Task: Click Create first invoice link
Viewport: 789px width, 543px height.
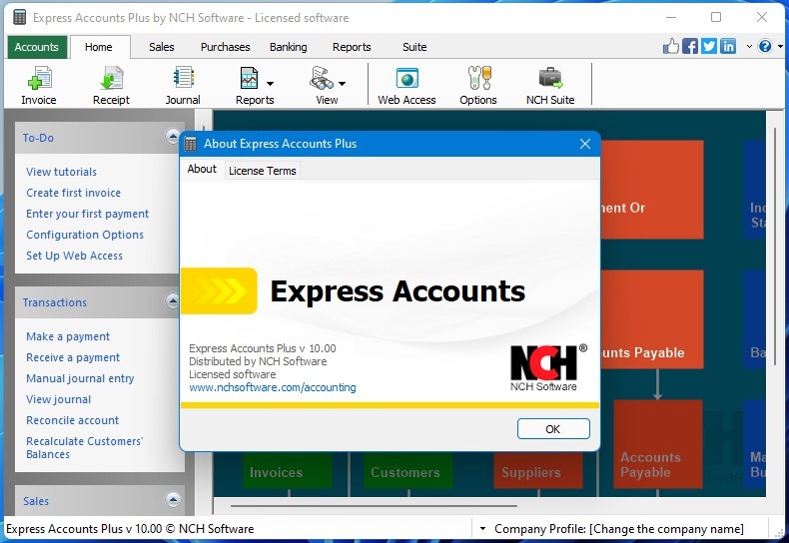Action: [x=74, y=193]
